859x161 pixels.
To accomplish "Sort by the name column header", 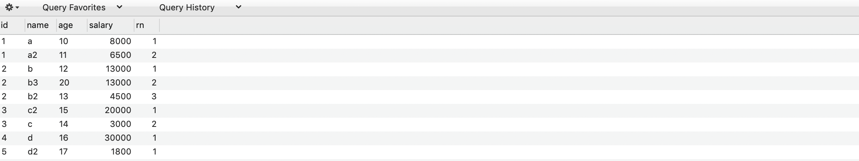I will click(41, 25).
